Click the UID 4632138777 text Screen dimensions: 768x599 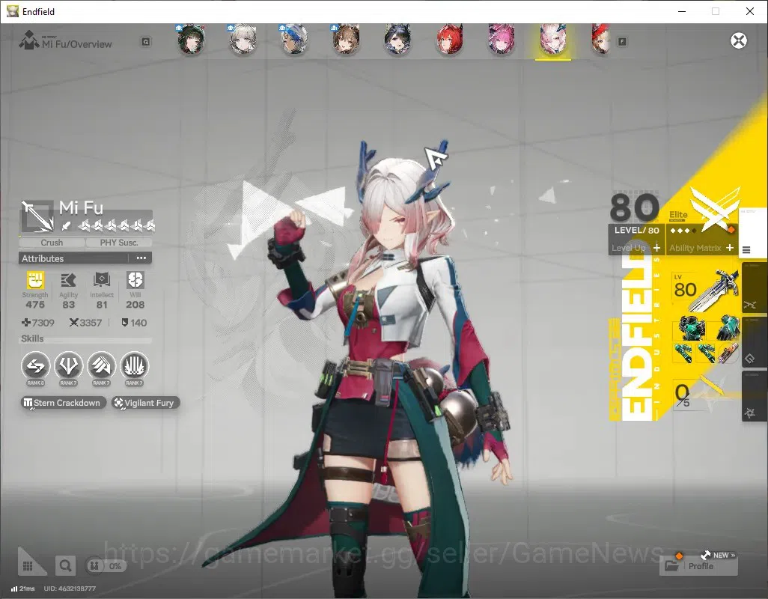[x=70, y=589]
